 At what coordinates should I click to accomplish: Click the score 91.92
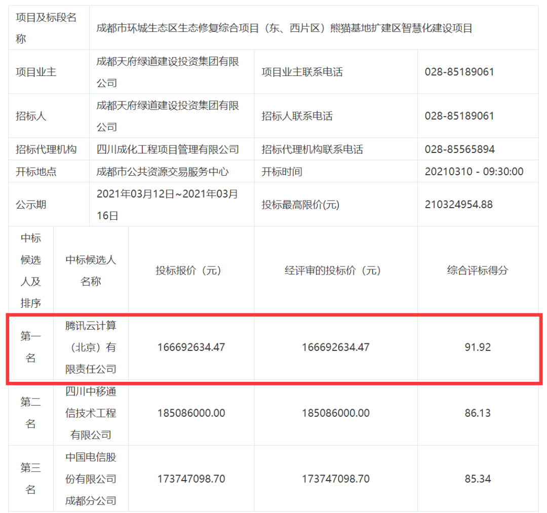pyautogui.click(x=478, y=347)
